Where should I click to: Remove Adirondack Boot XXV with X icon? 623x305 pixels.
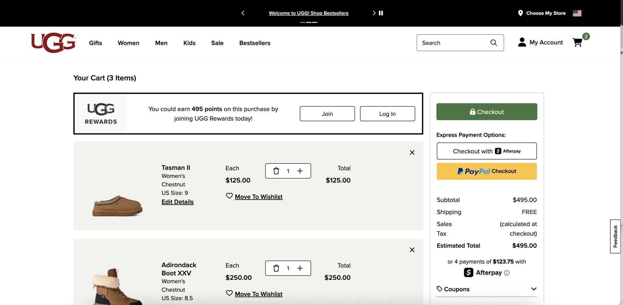tap(412, 250)
